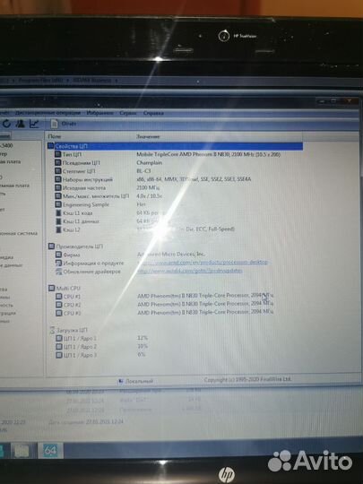Click the Информация о продукте icon
This screenshot has width=363, height=484.
click(x=58, y=263)
